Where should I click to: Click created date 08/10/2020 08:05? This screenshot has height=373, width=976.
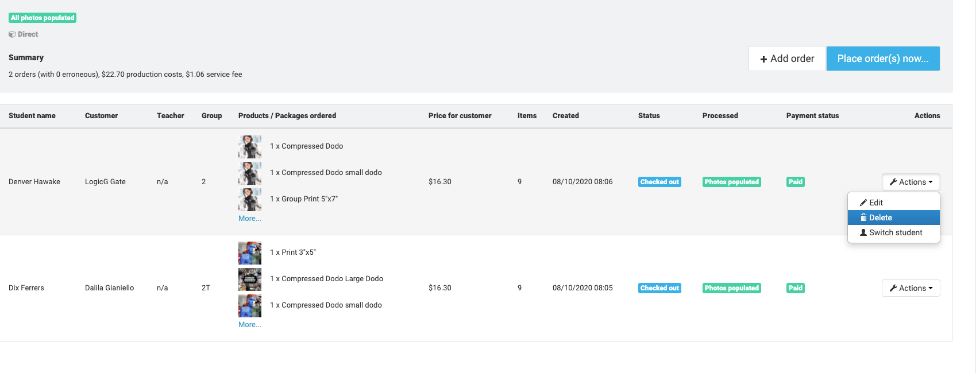(x=582, y=288)
